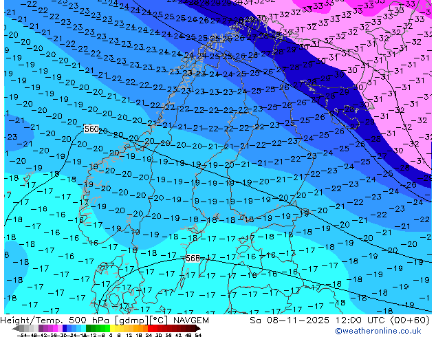Click the light pink legend swatch
This screenshot has height=337, width=436.
(60, 328)
